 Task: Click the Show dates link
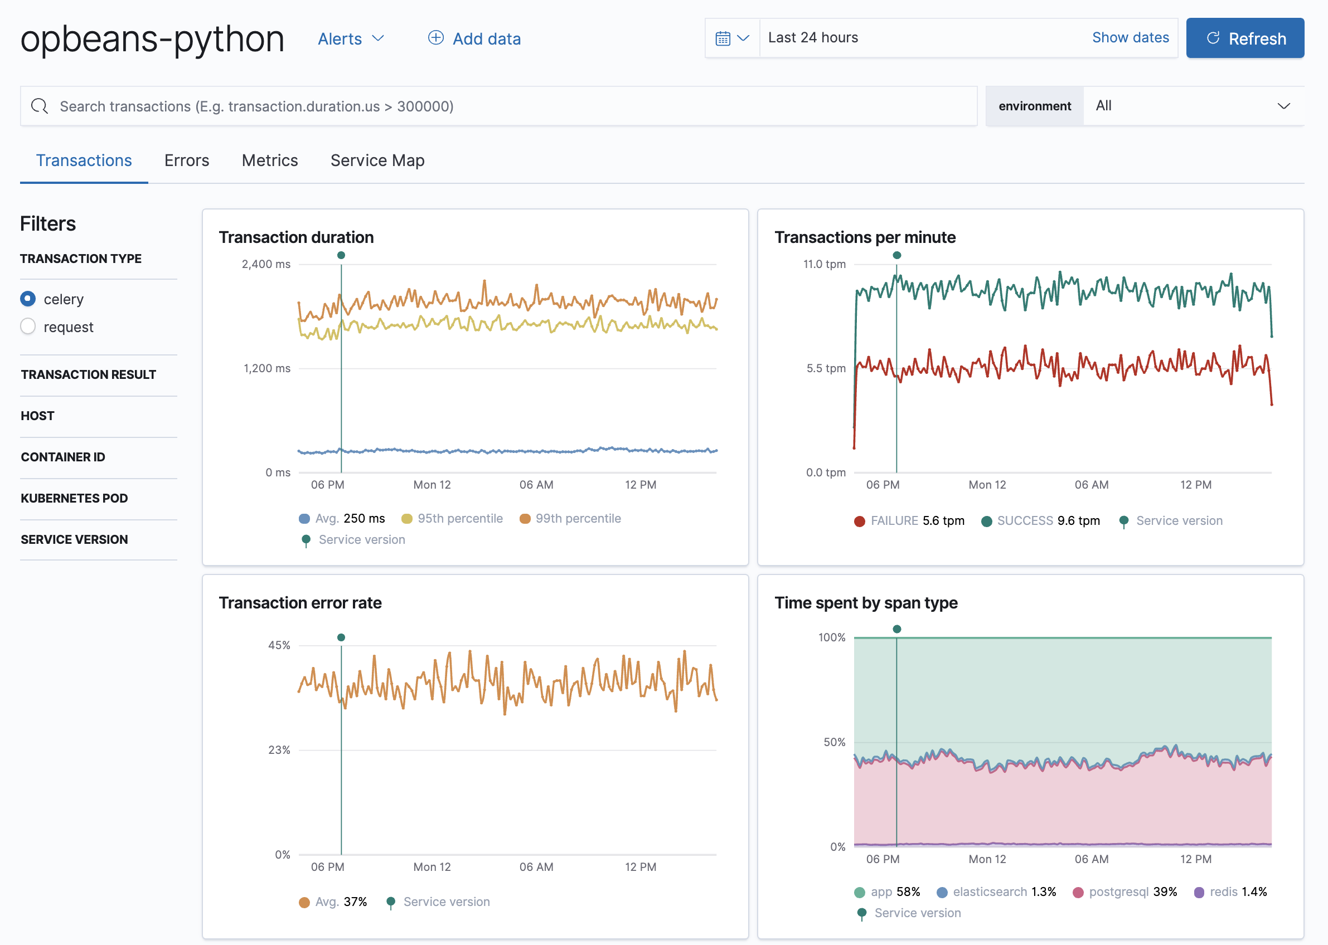coord(1130,37)
